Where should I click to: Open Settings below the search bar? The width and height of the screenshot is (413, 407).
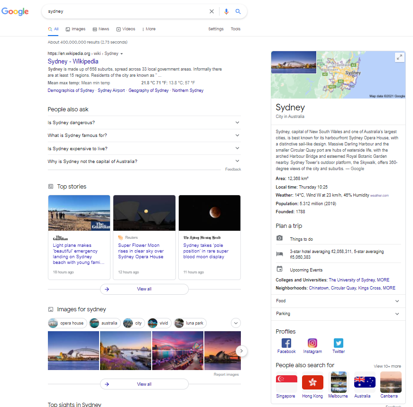[x=216, y=29]
